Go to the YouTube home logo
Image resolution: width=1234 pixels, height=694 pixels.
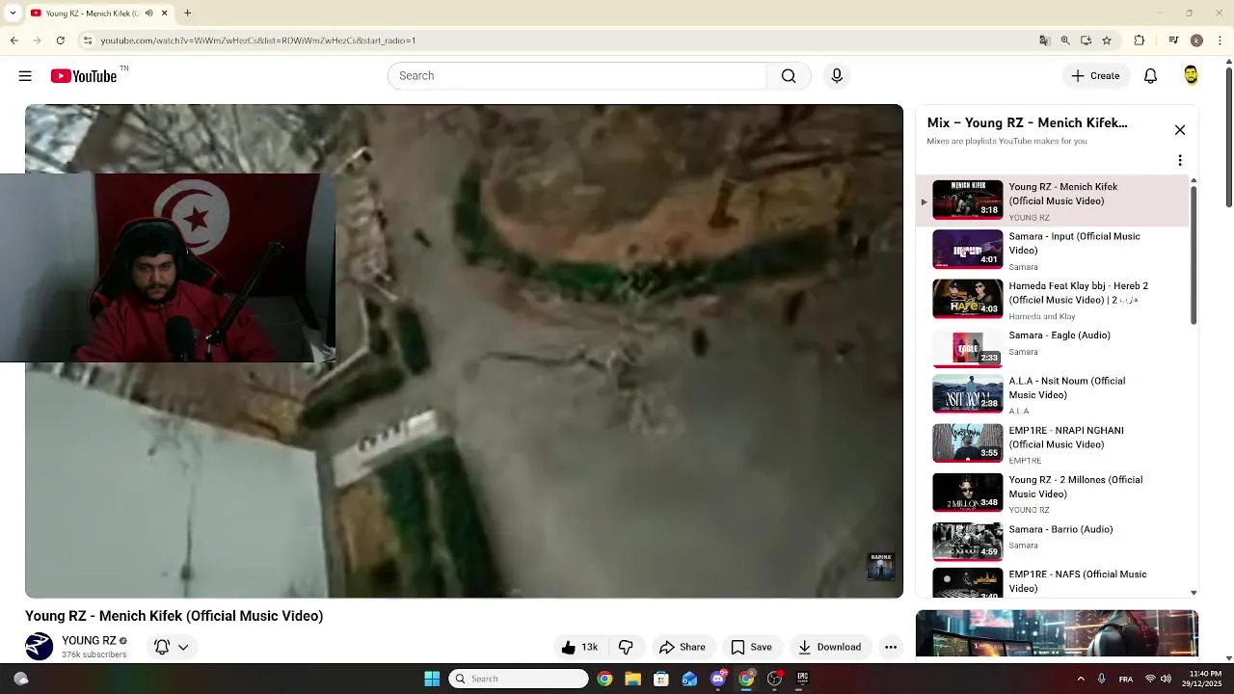click(x=84, y=76)
